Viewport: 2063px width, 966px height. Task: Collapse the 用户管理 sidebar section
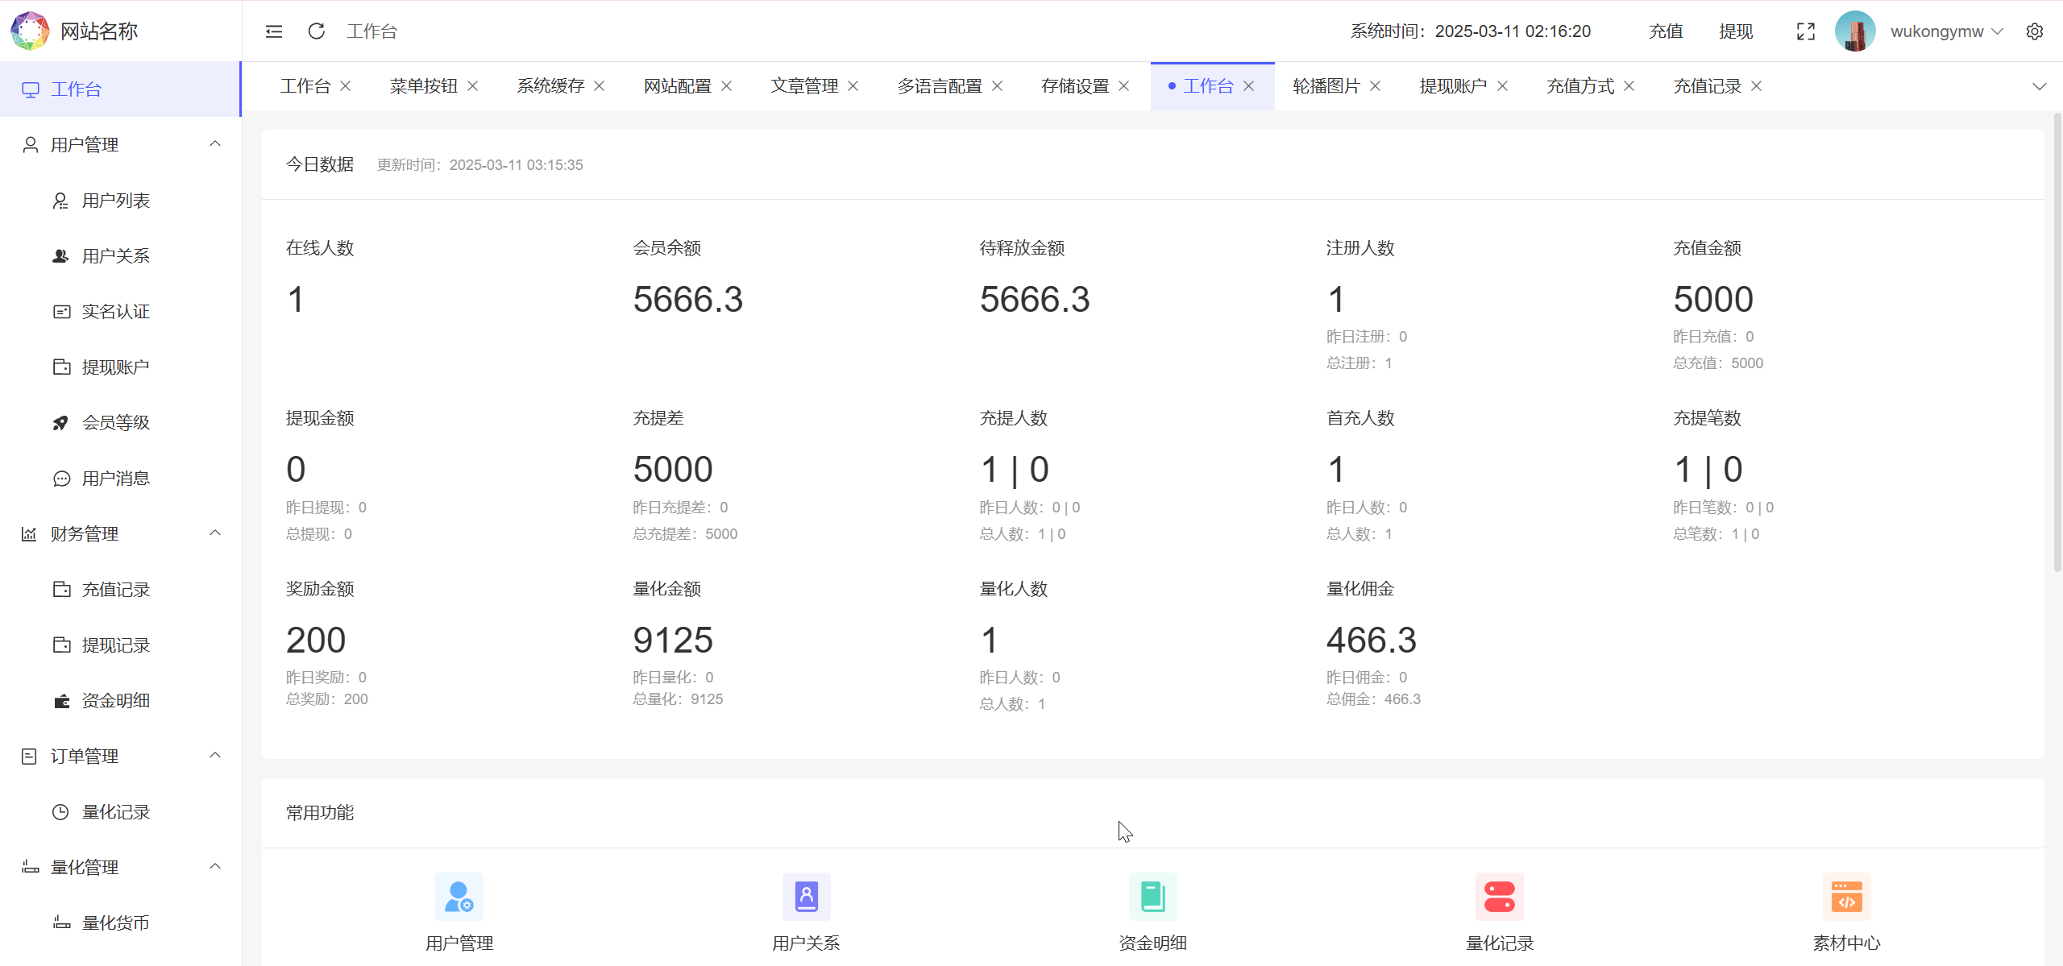coord(214,143)
